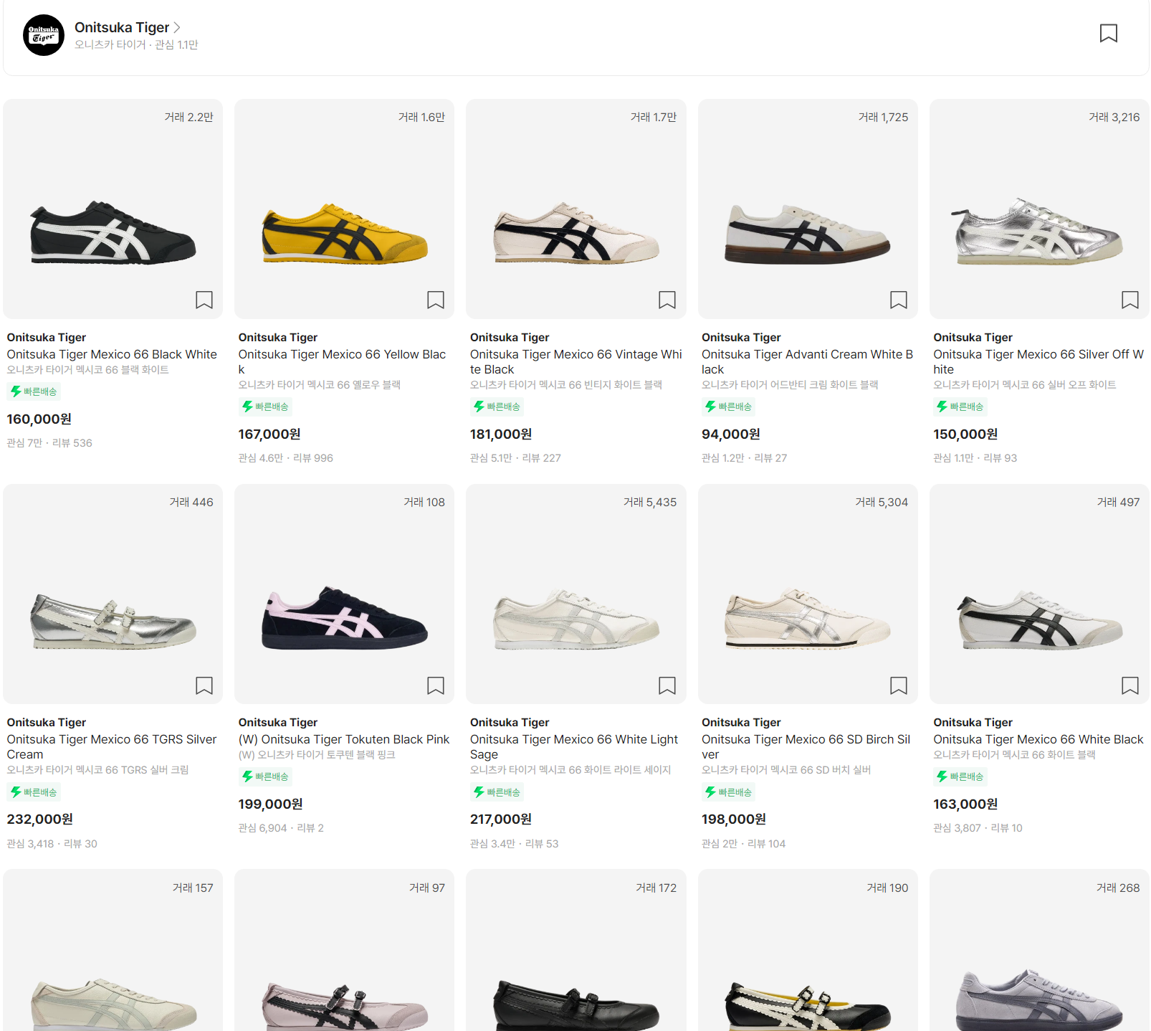Save the Mexico 66 Vintage White Black shoe
This screenshot has height=1031, width=1151.
click(x=667, y=300)
